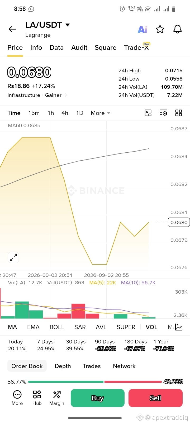Expand the More timeframes dropdown
The width and height of the screenshot is (190, 424).
[101, 113]
